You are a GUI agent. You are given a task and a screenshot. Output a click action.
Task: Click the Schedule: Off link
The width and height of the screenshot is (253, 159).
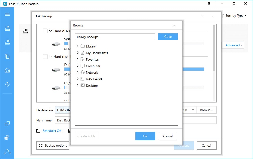pyautogui.click(x=52, y=131)
